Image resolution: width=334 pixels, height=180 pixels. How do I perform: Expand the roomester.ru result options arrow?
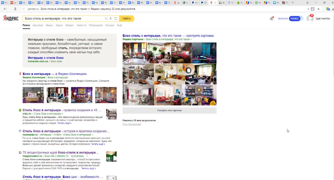coord(92,135)
